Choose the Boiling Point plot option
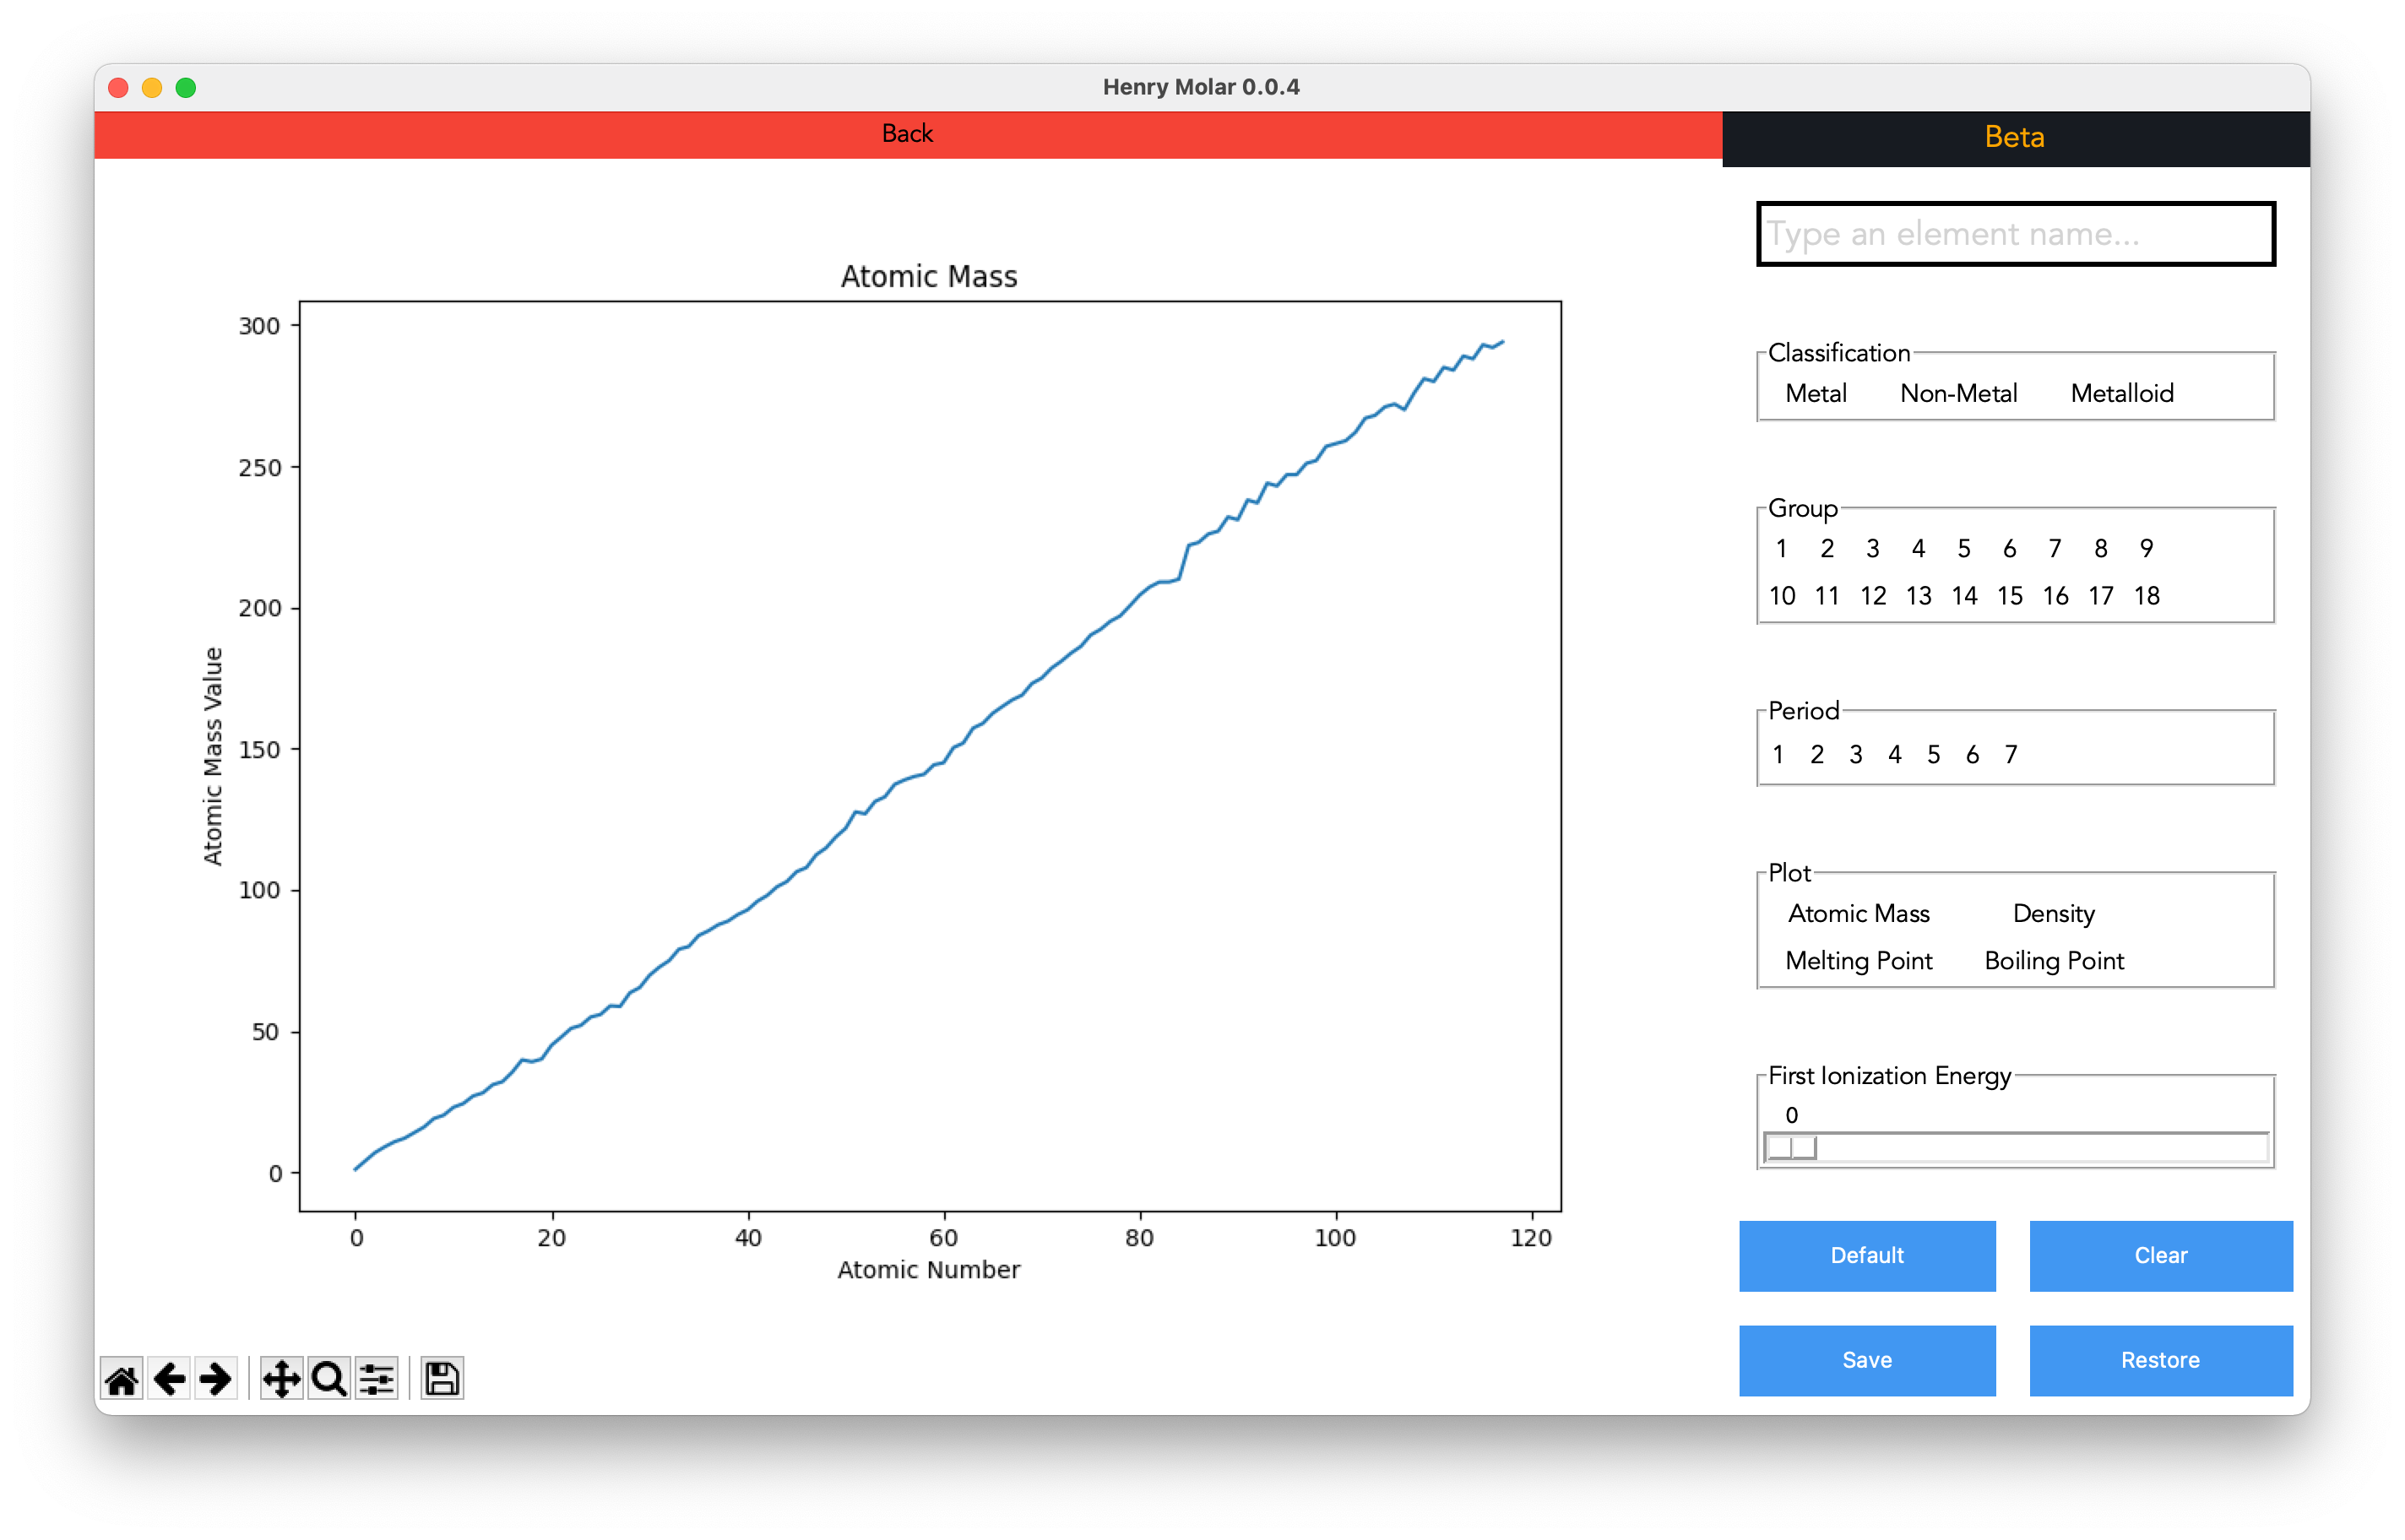The height and width of the screenshot is (1540, 2405). pos(2053,960)
